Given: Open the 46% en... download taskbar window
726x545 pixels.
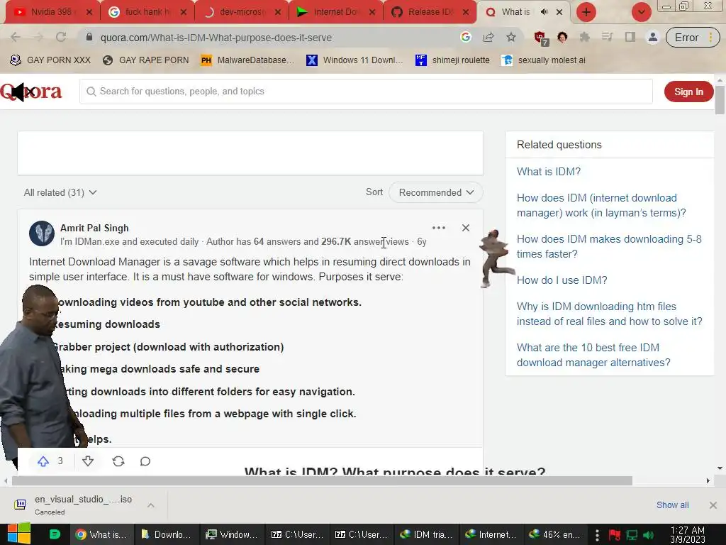Looking at the screenshot, I should (x=556, y=534).
